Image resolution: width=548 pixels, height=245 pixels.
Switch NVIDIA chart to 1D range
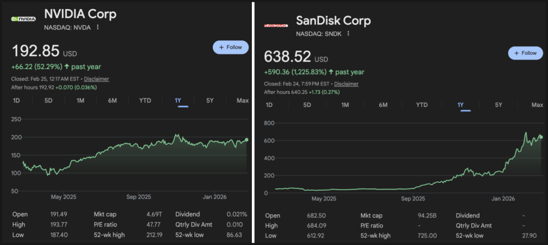(16, 101)
